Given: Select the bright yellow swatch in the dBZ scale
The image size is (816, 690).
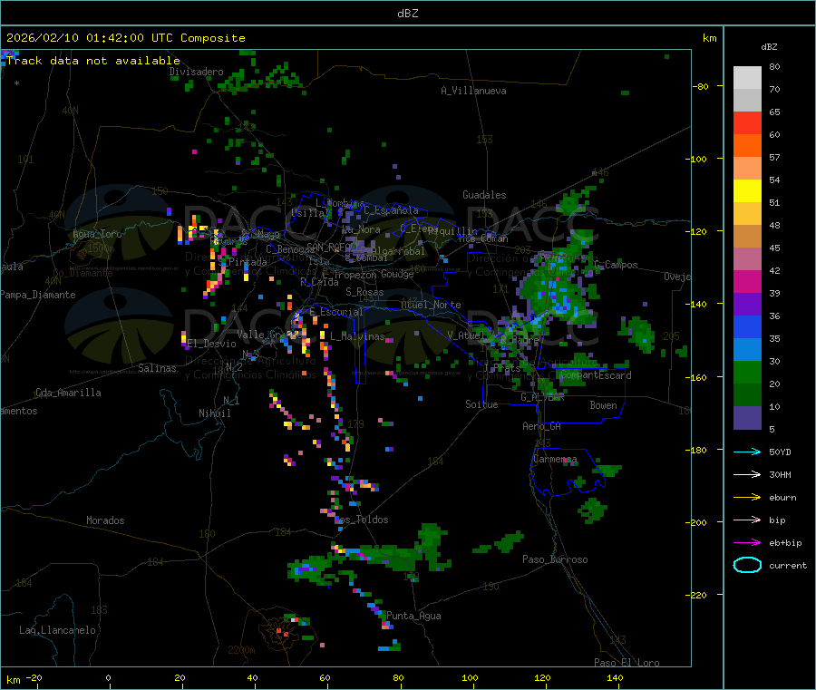Looking at the screenshot, I should 747,191.
